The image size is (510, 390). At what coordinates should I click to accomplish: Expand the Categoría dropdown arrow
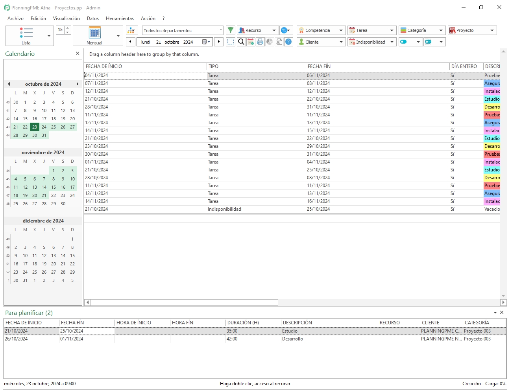(x=441, y=30)
